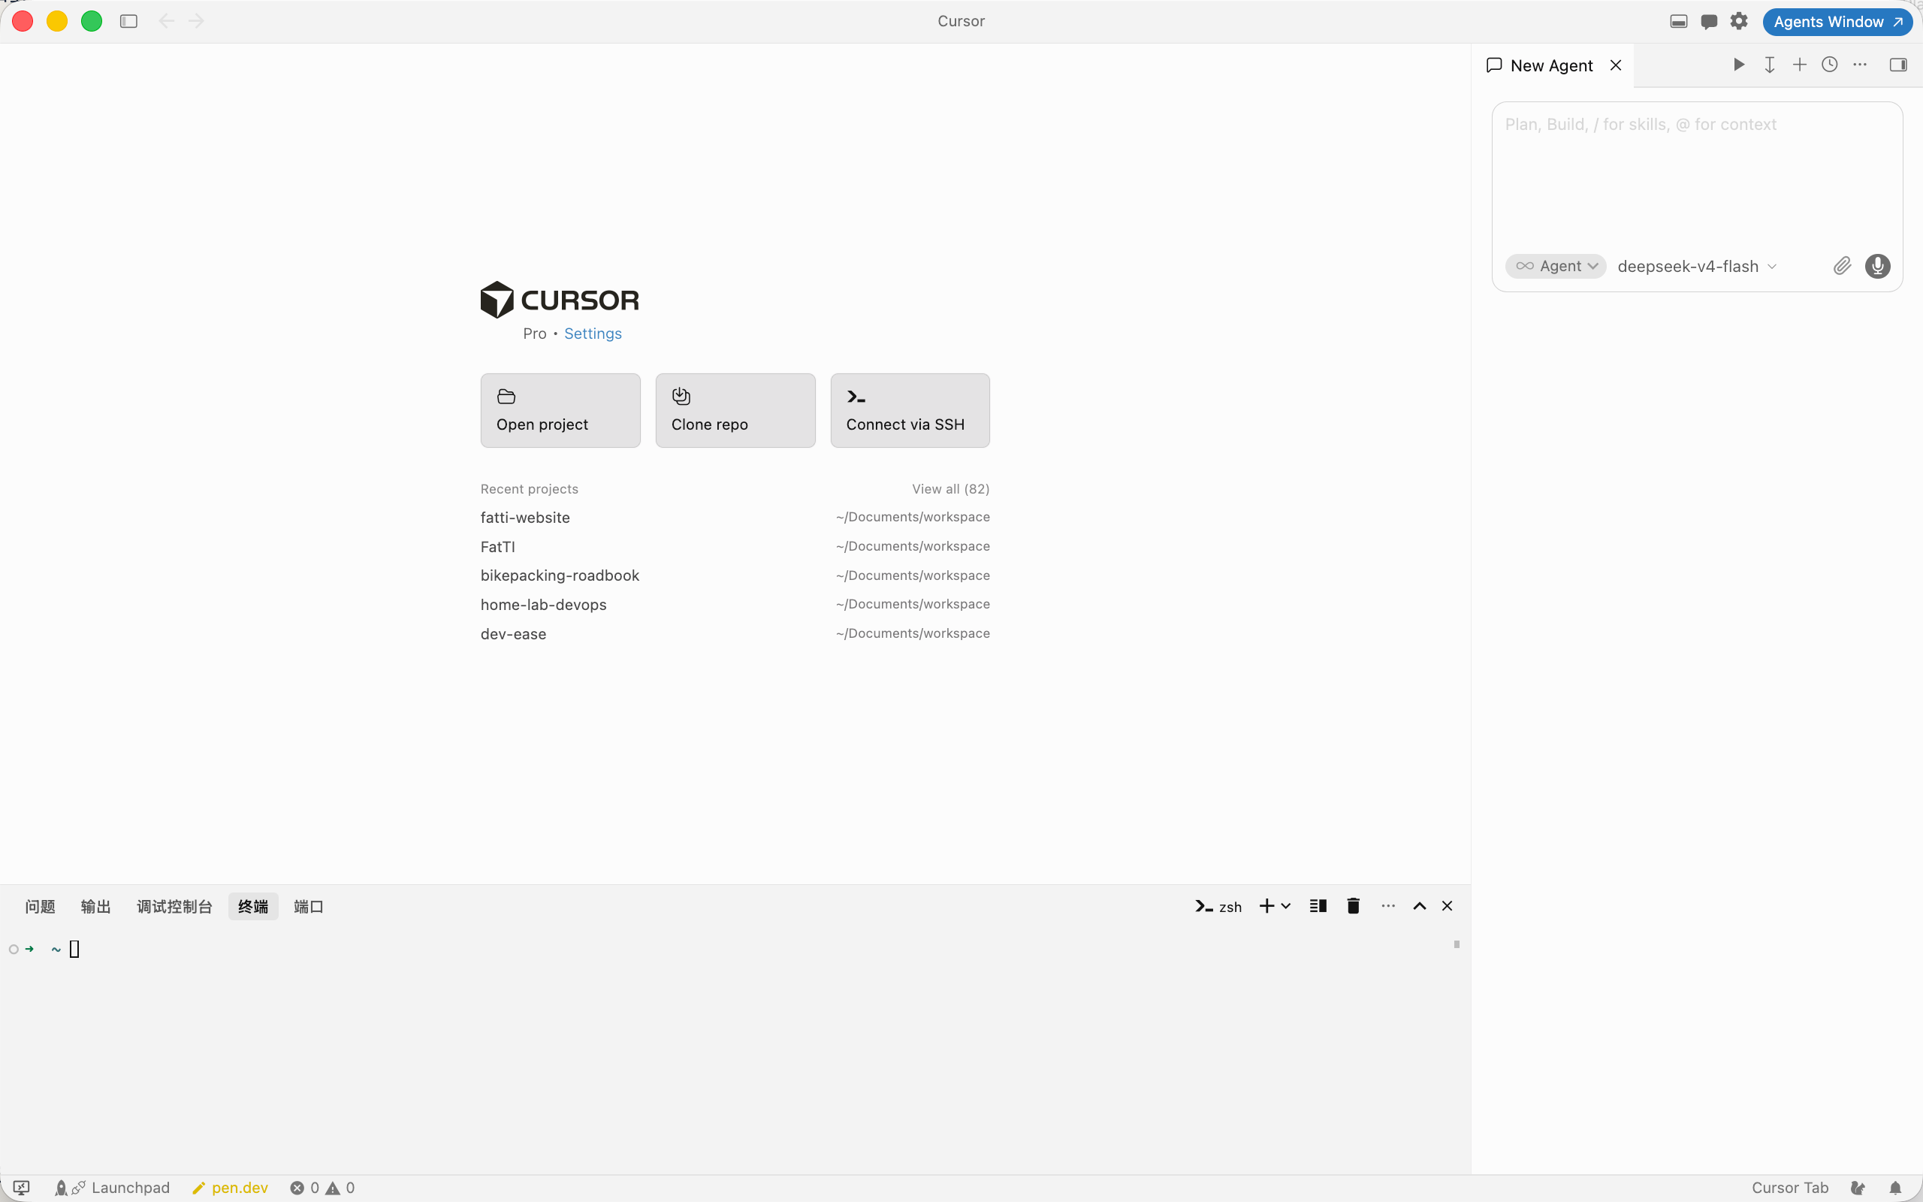Open the Agent mode dropdown
The image size is (1923, 1202).
point(1556,266)
